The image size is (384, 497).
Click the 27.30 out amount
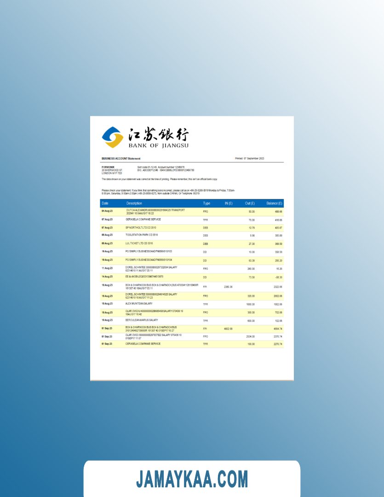coord(252,244)
